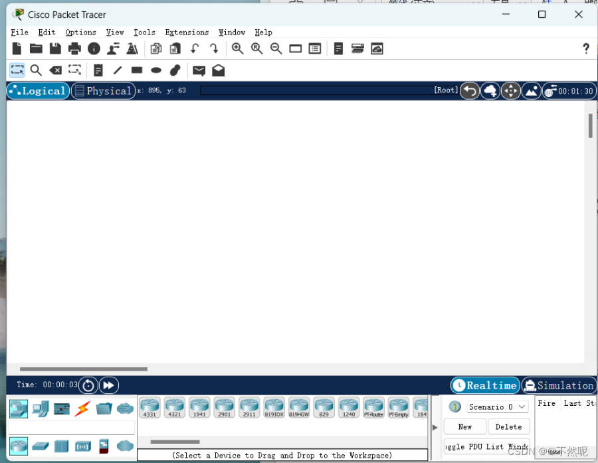Click the Back navigation arrow button
598x463 pixels.
[x=470, y=91]
